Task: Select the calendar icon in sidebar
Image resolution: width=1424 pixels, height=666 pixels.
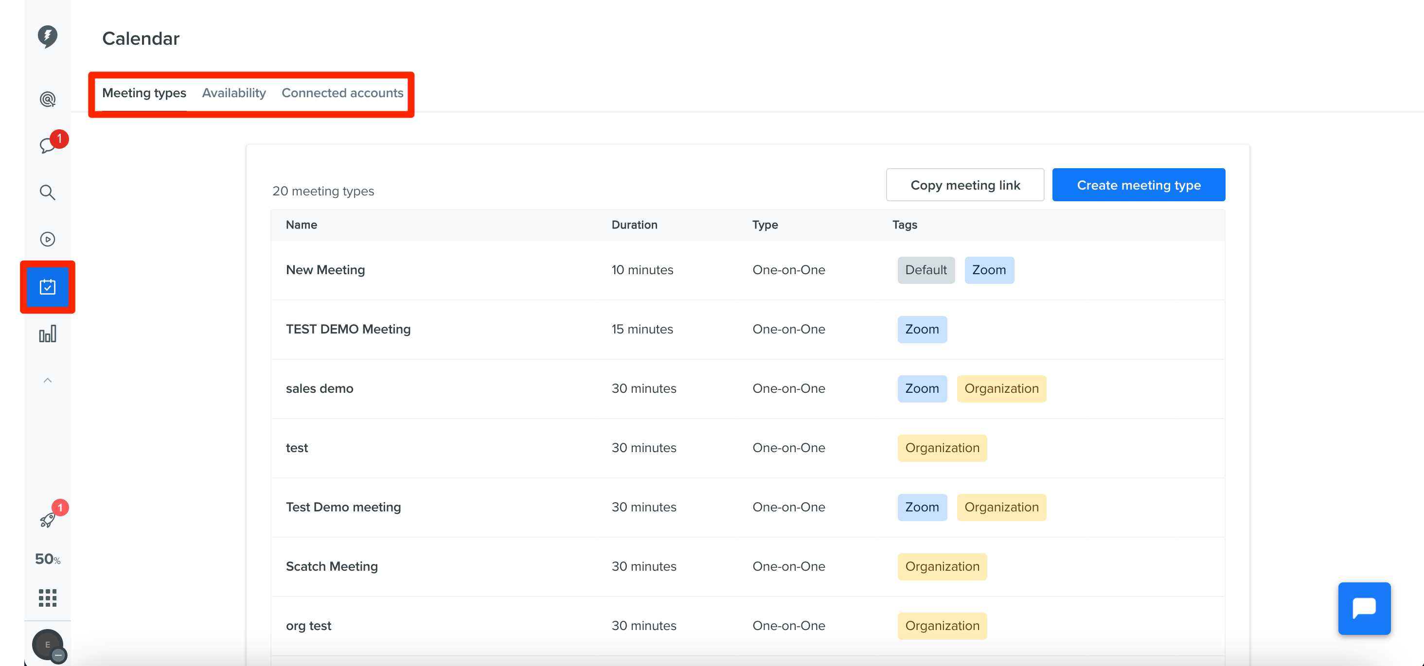Action: point(48,287)
